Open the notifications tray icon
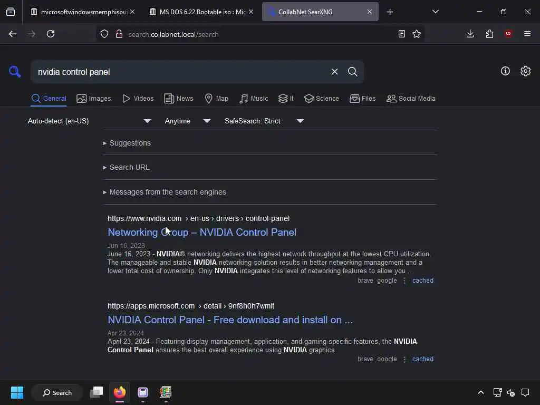 (x=525, y=392)
